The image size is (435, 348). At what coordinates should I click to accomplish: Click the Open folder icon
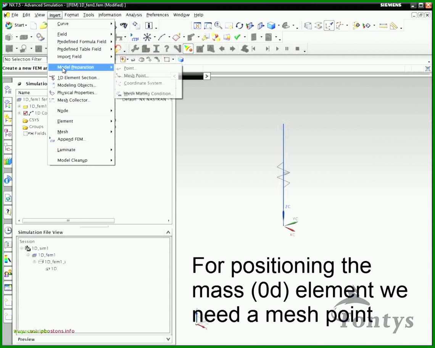(43, 26)
